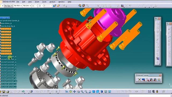Click the fifth icon in Enhanced Scenes toolbar
Viewport: 172px width, 97px height.
coord(155,79)
